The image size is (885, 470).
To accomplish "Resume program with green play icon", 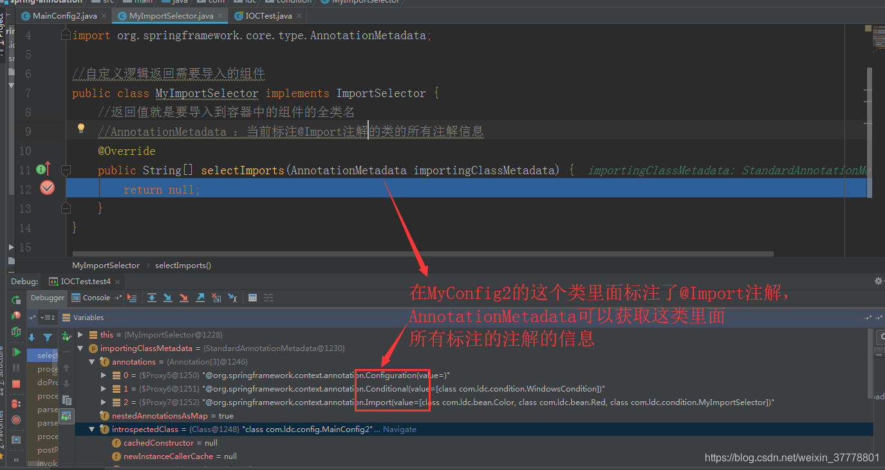I will (x=16, y=352).
